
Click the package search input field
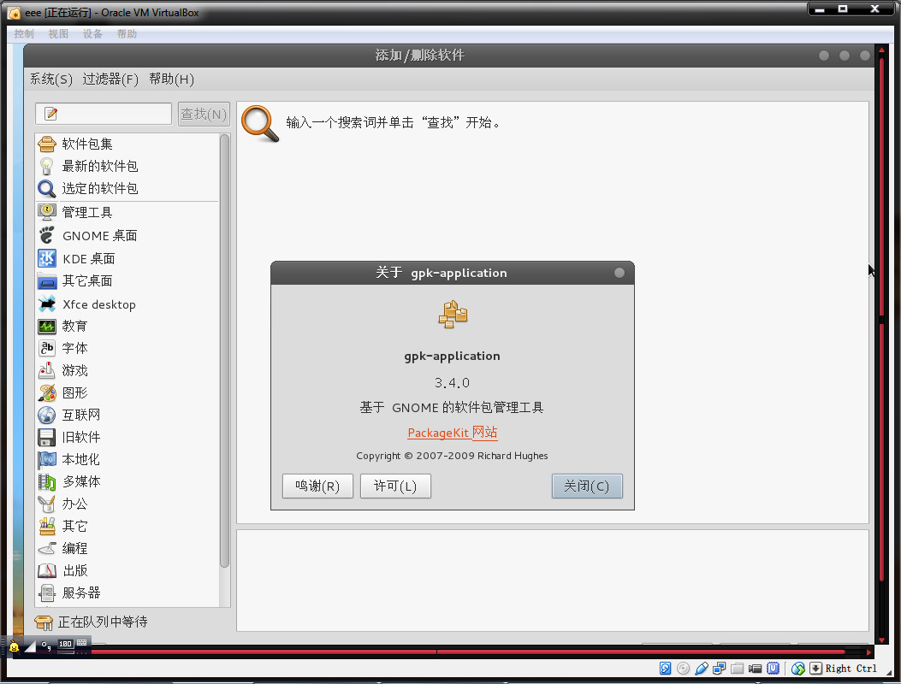104,114
